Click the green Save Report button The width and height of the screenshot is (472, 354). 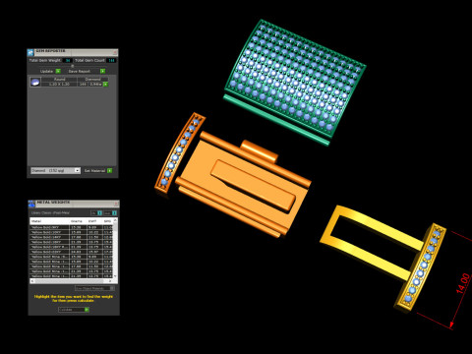[102, 71]
